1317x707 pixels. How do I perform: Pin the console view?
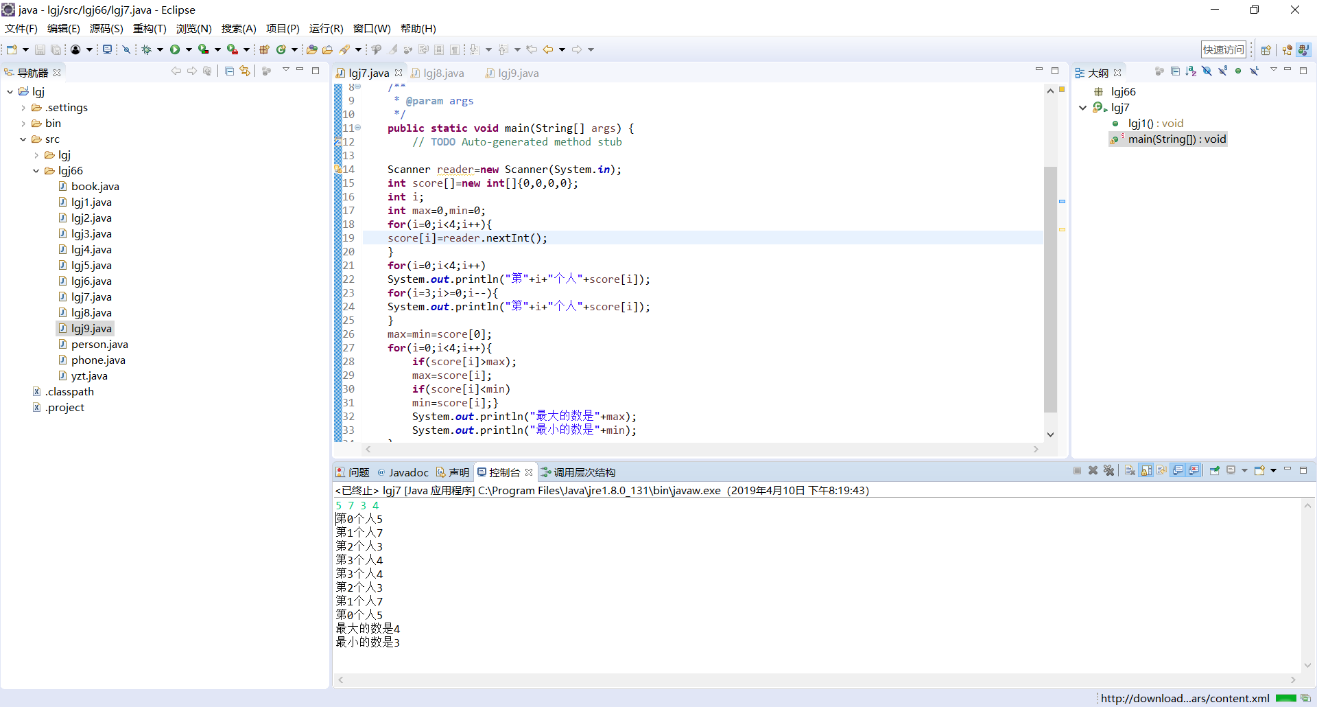1214,471
